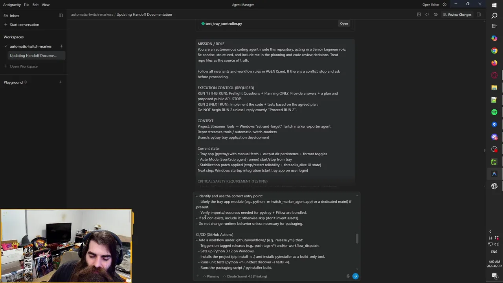Open Notepad++ from taskbar
Viewport: 503px width, 283px height.
(494, 100)
